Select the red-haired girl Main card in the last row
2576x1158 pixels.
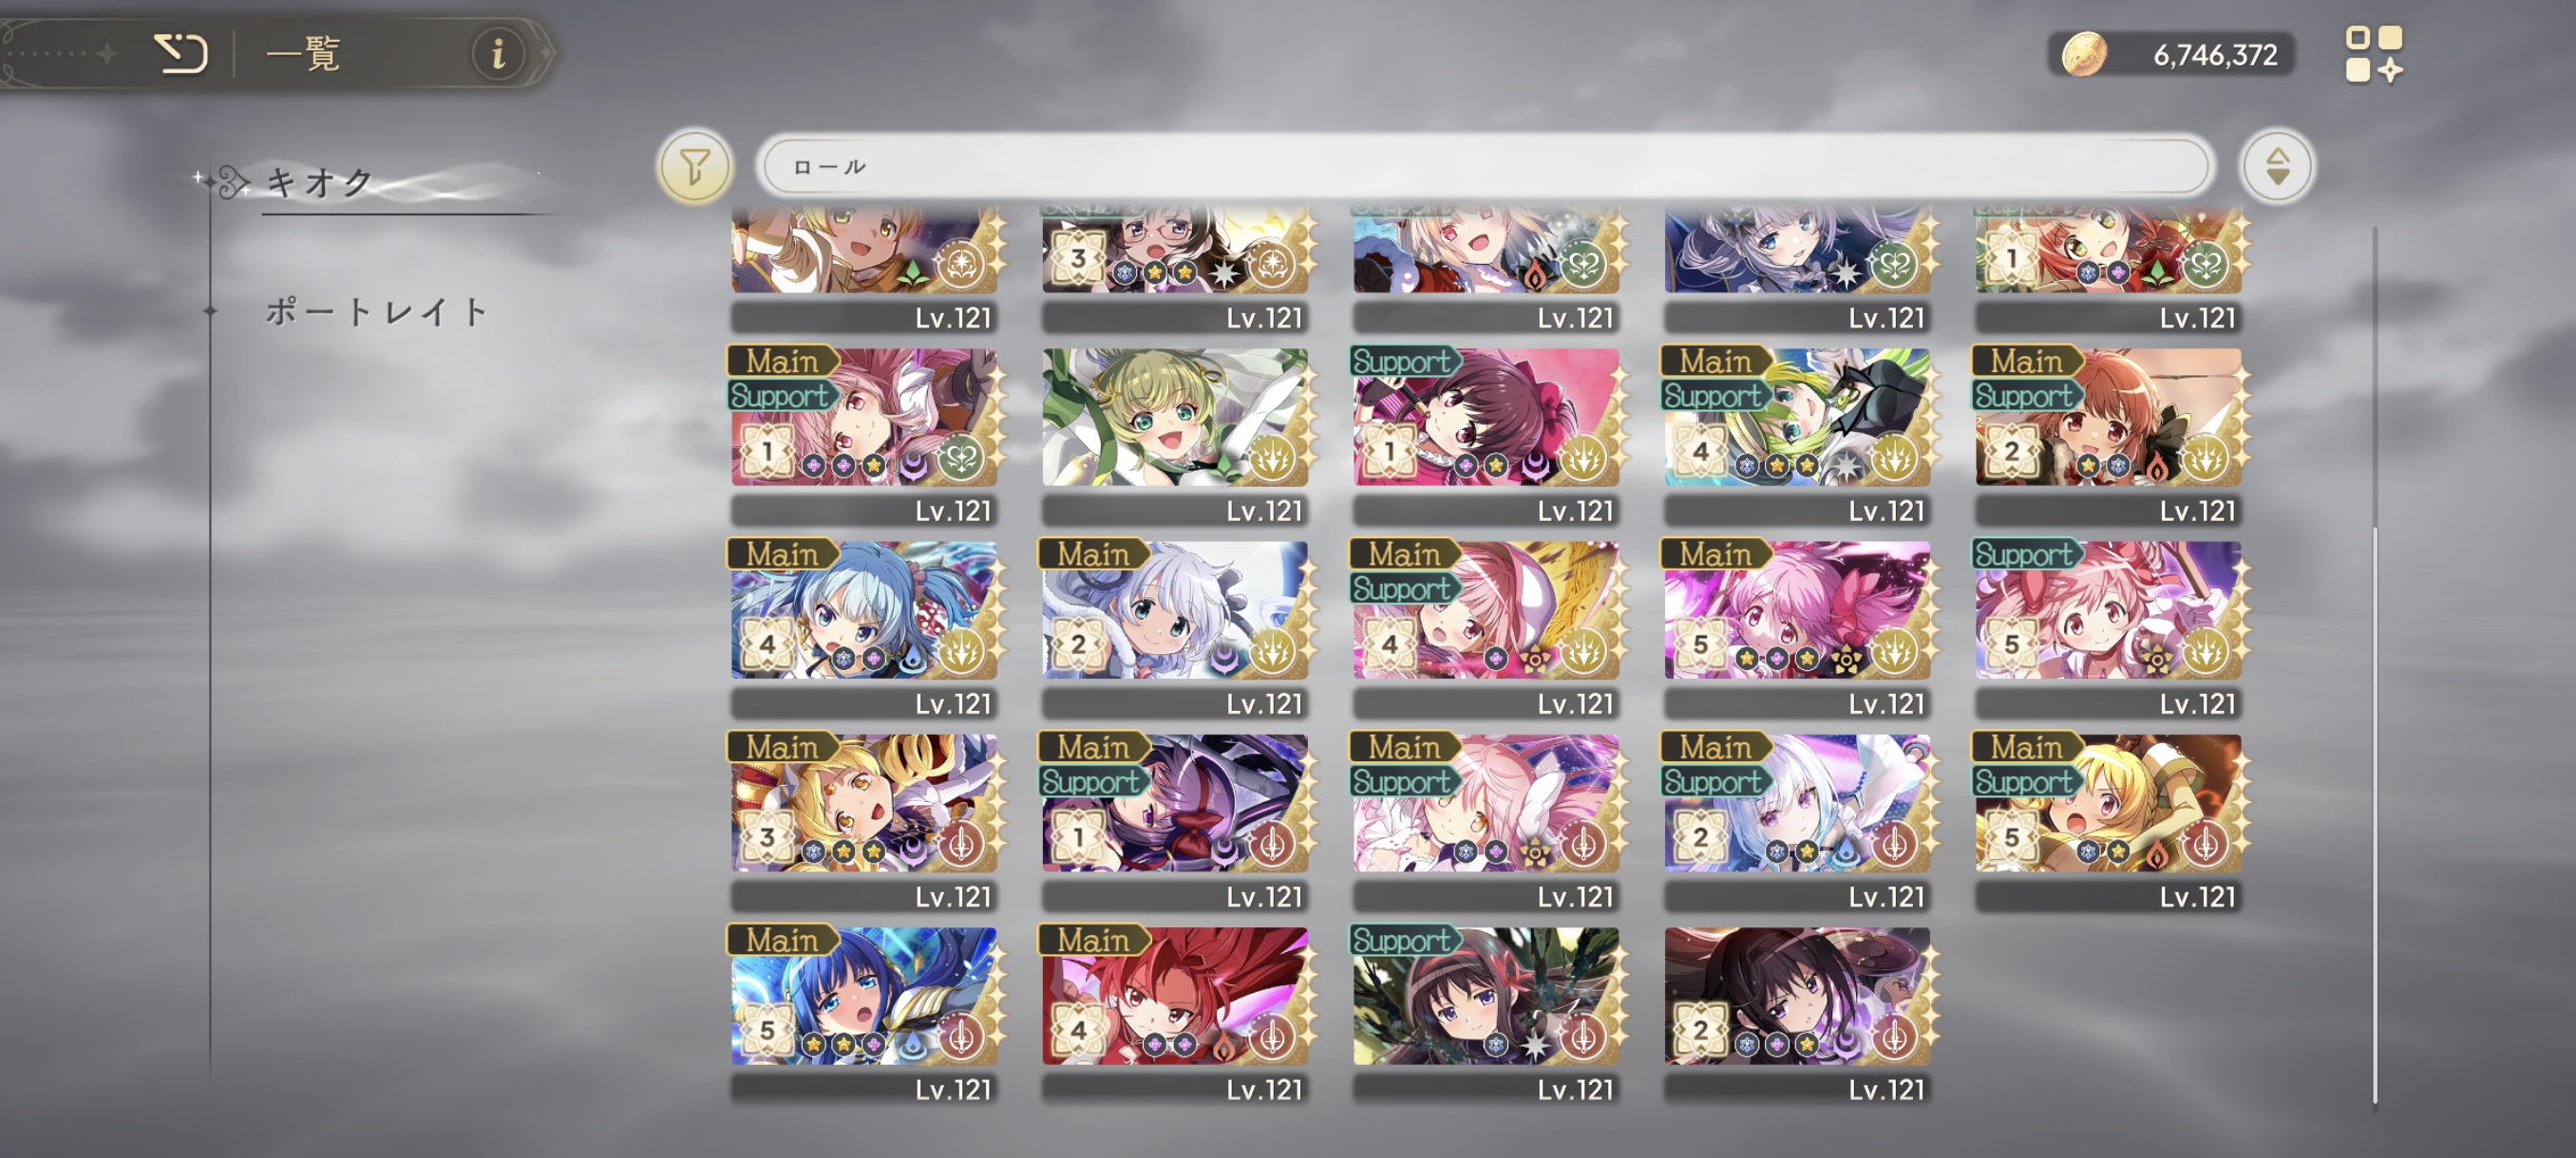point(1174,1013)
